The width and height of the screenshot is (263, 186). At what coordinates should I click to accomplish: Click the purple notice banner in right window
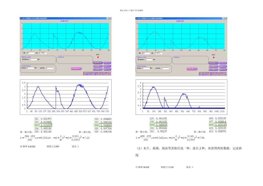[213, 74]
